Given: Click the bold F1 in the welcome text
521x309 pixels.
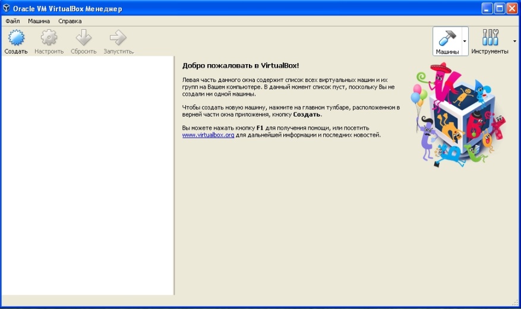Looking at the screenshot, I should [260, 128].
